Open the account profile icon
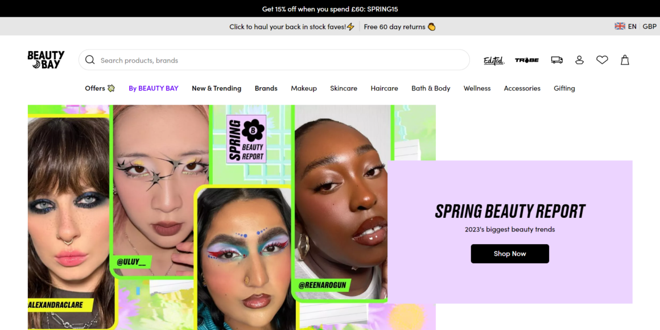The image size is (660, 330). click(580, 60)
